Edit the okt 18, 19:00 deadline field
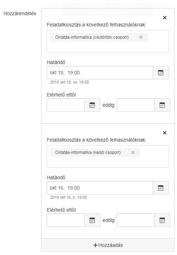The image size is (177, 255). point(100,73)
